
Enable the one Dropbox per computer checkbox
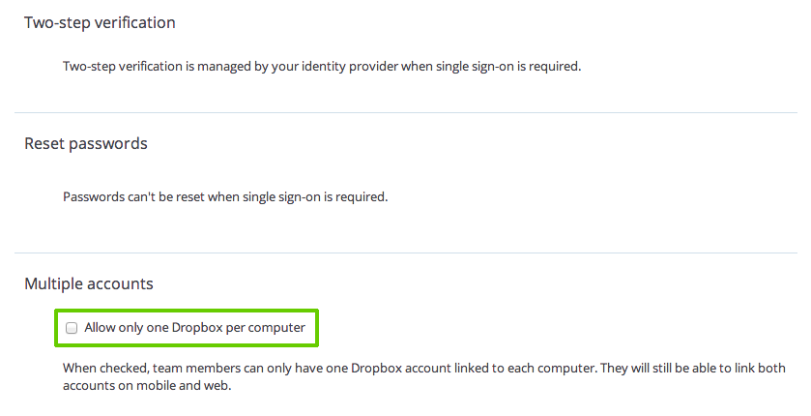[72, 328]
